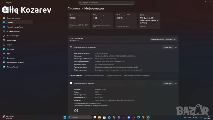Copy the device specifications
Image resolution: width=213 pixels, height=120 pixels.
pyautogui.click(x=168, y=47)
